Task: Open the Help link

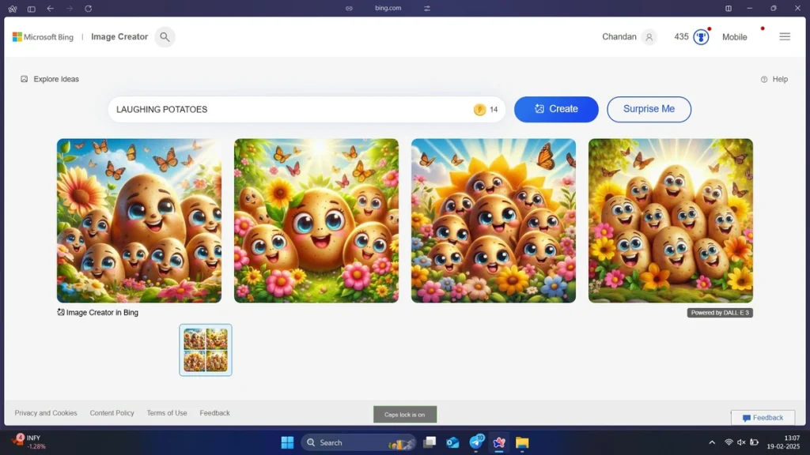Action: pyautogui.click(x=780, y=80)
